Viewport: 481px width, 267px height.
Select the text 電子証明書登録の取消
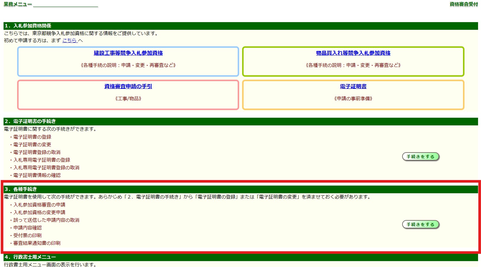click(37, 152)
